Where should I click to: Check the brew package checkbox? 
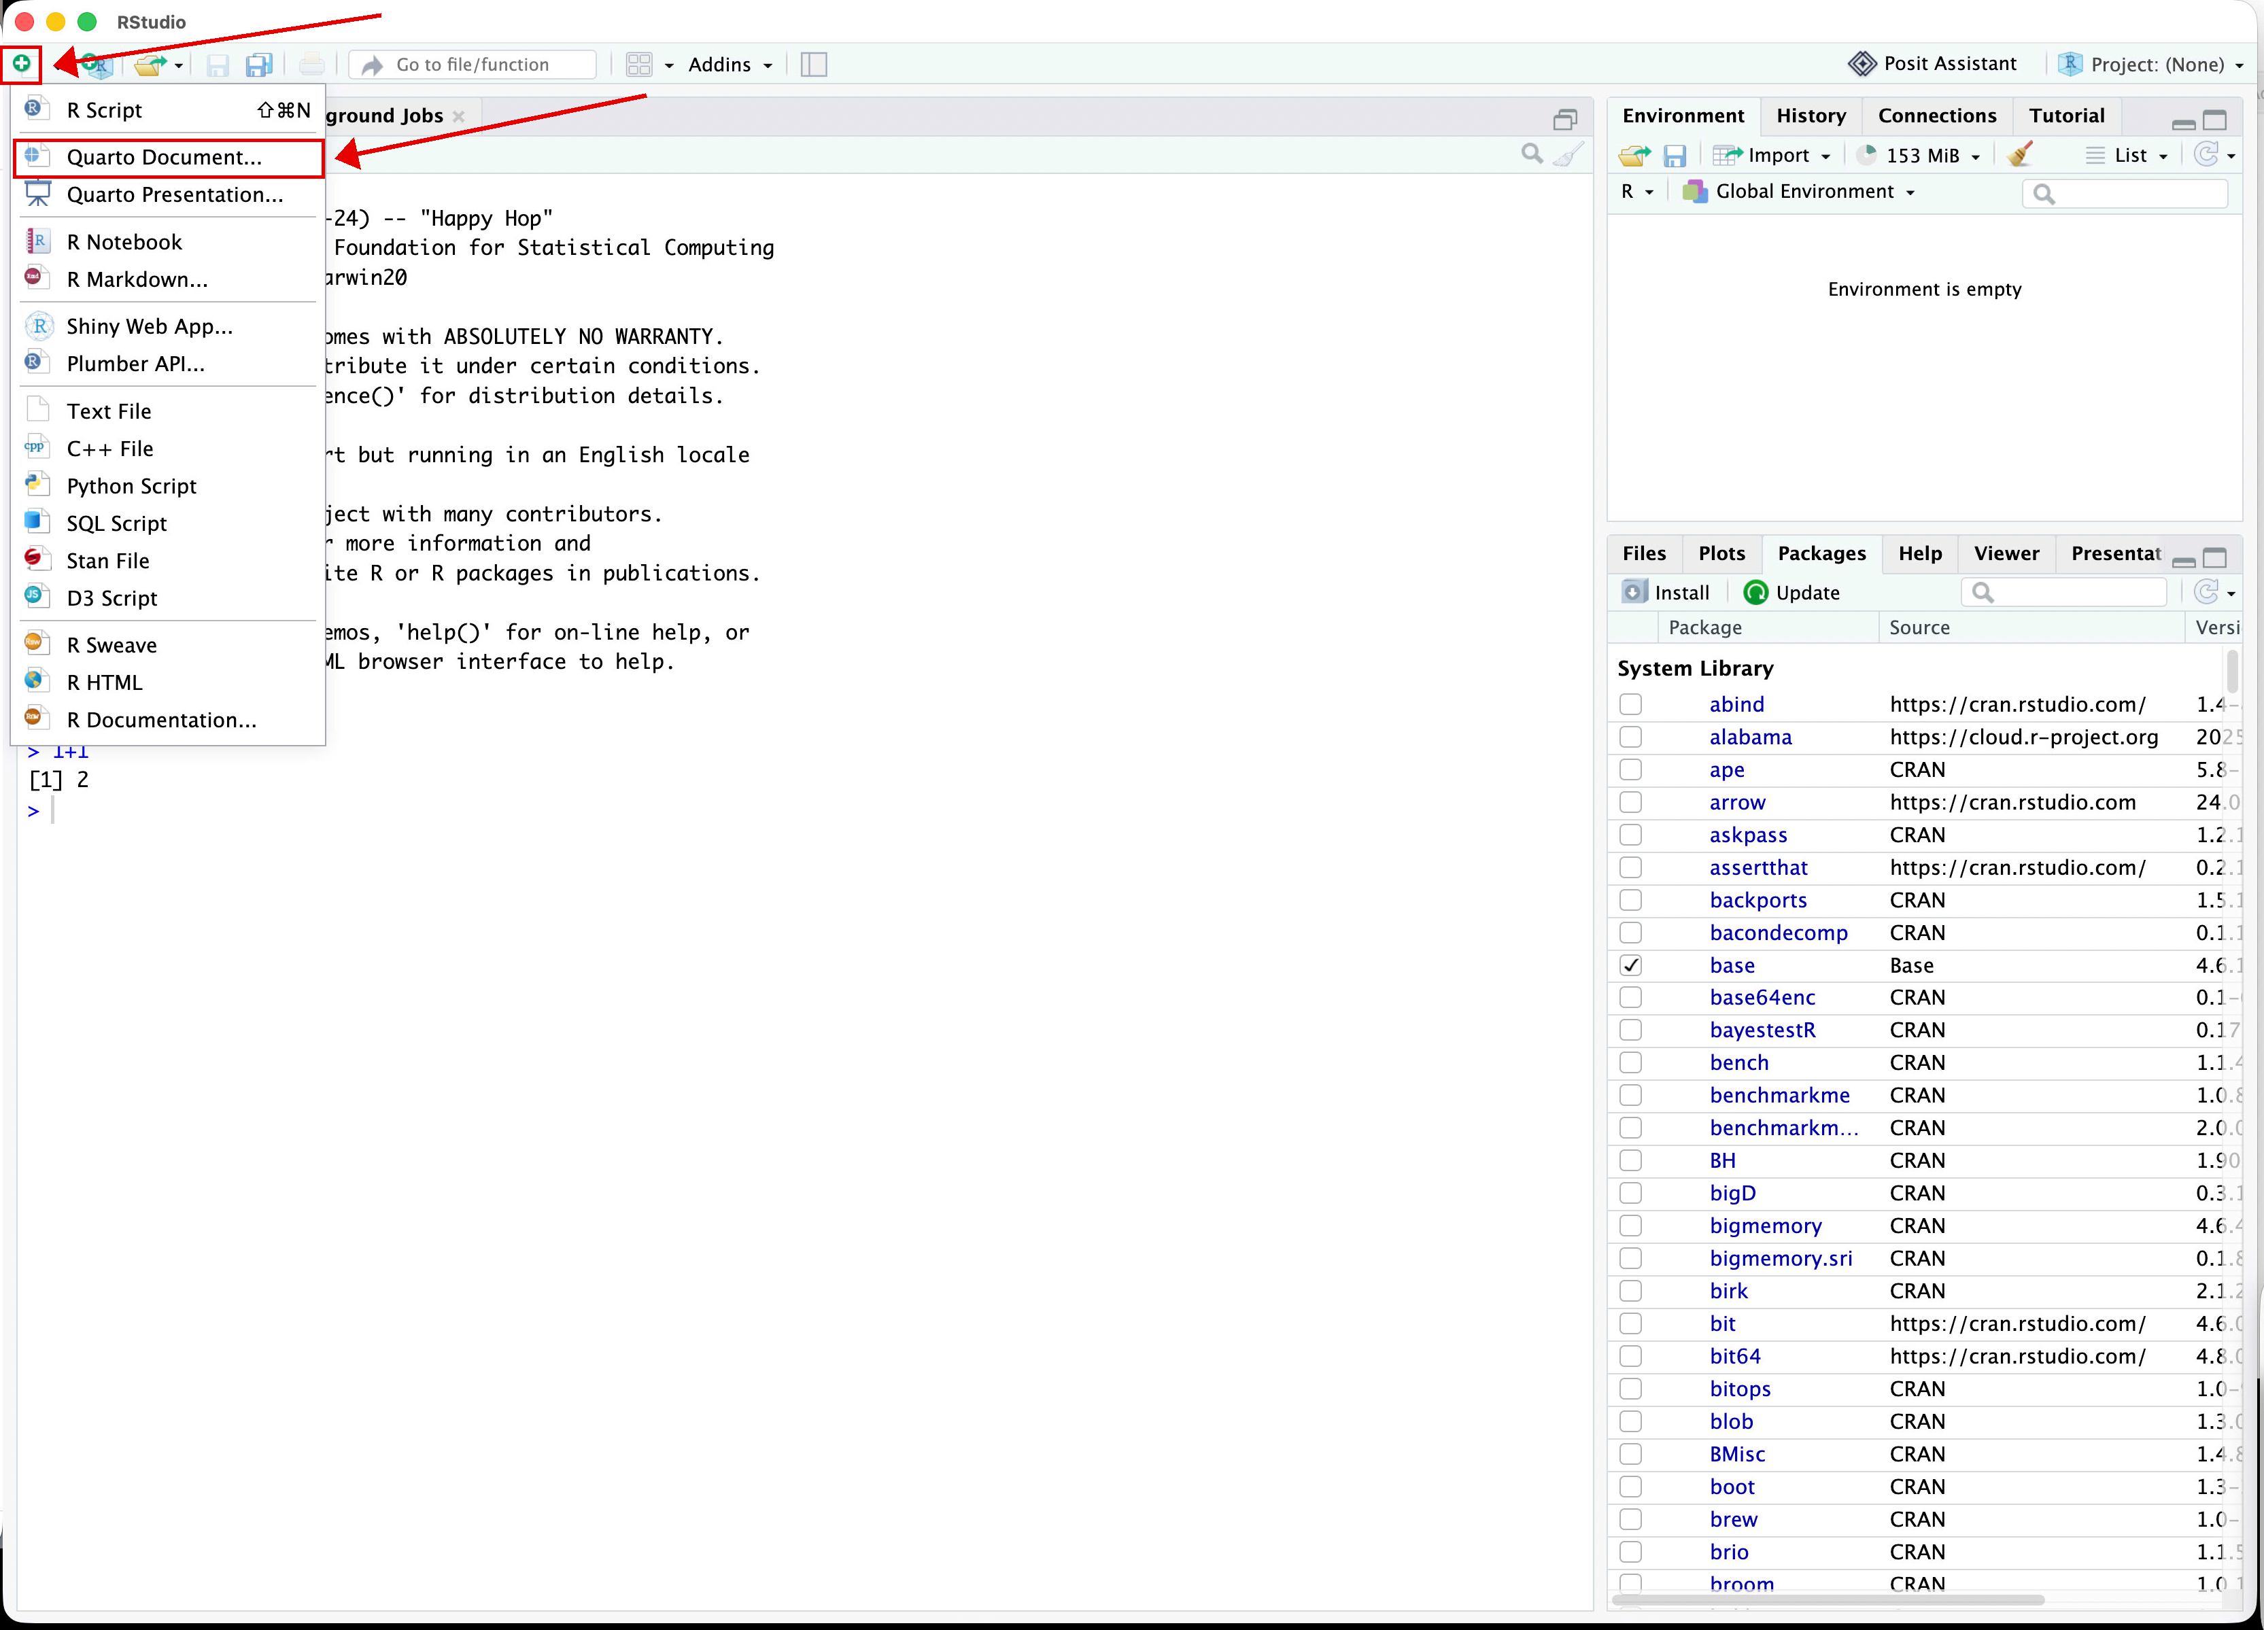1630,1519
